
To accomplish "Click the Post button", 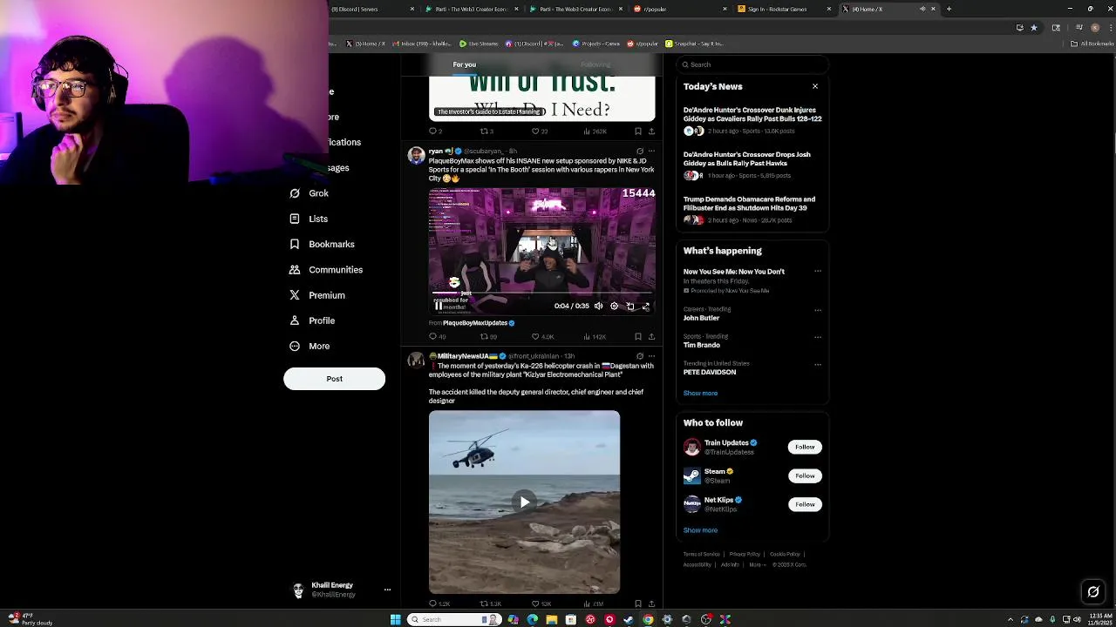I will [x=334, y=379].
